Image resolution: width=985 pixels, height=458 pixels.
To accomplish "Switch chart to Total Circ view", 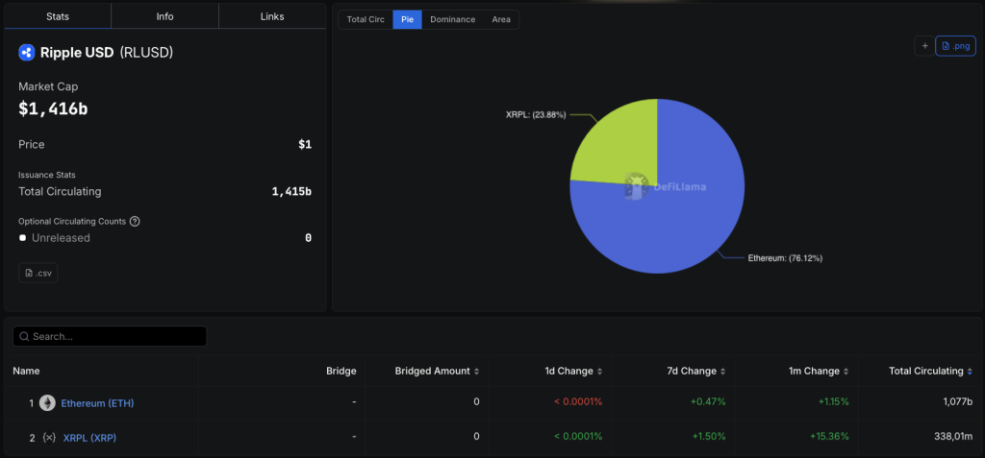I will click(365, 19).
